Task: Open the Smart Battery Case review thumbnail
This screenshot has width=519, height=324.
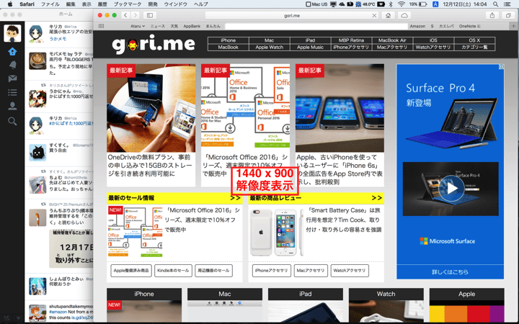Action: click(x=276, y=233)
